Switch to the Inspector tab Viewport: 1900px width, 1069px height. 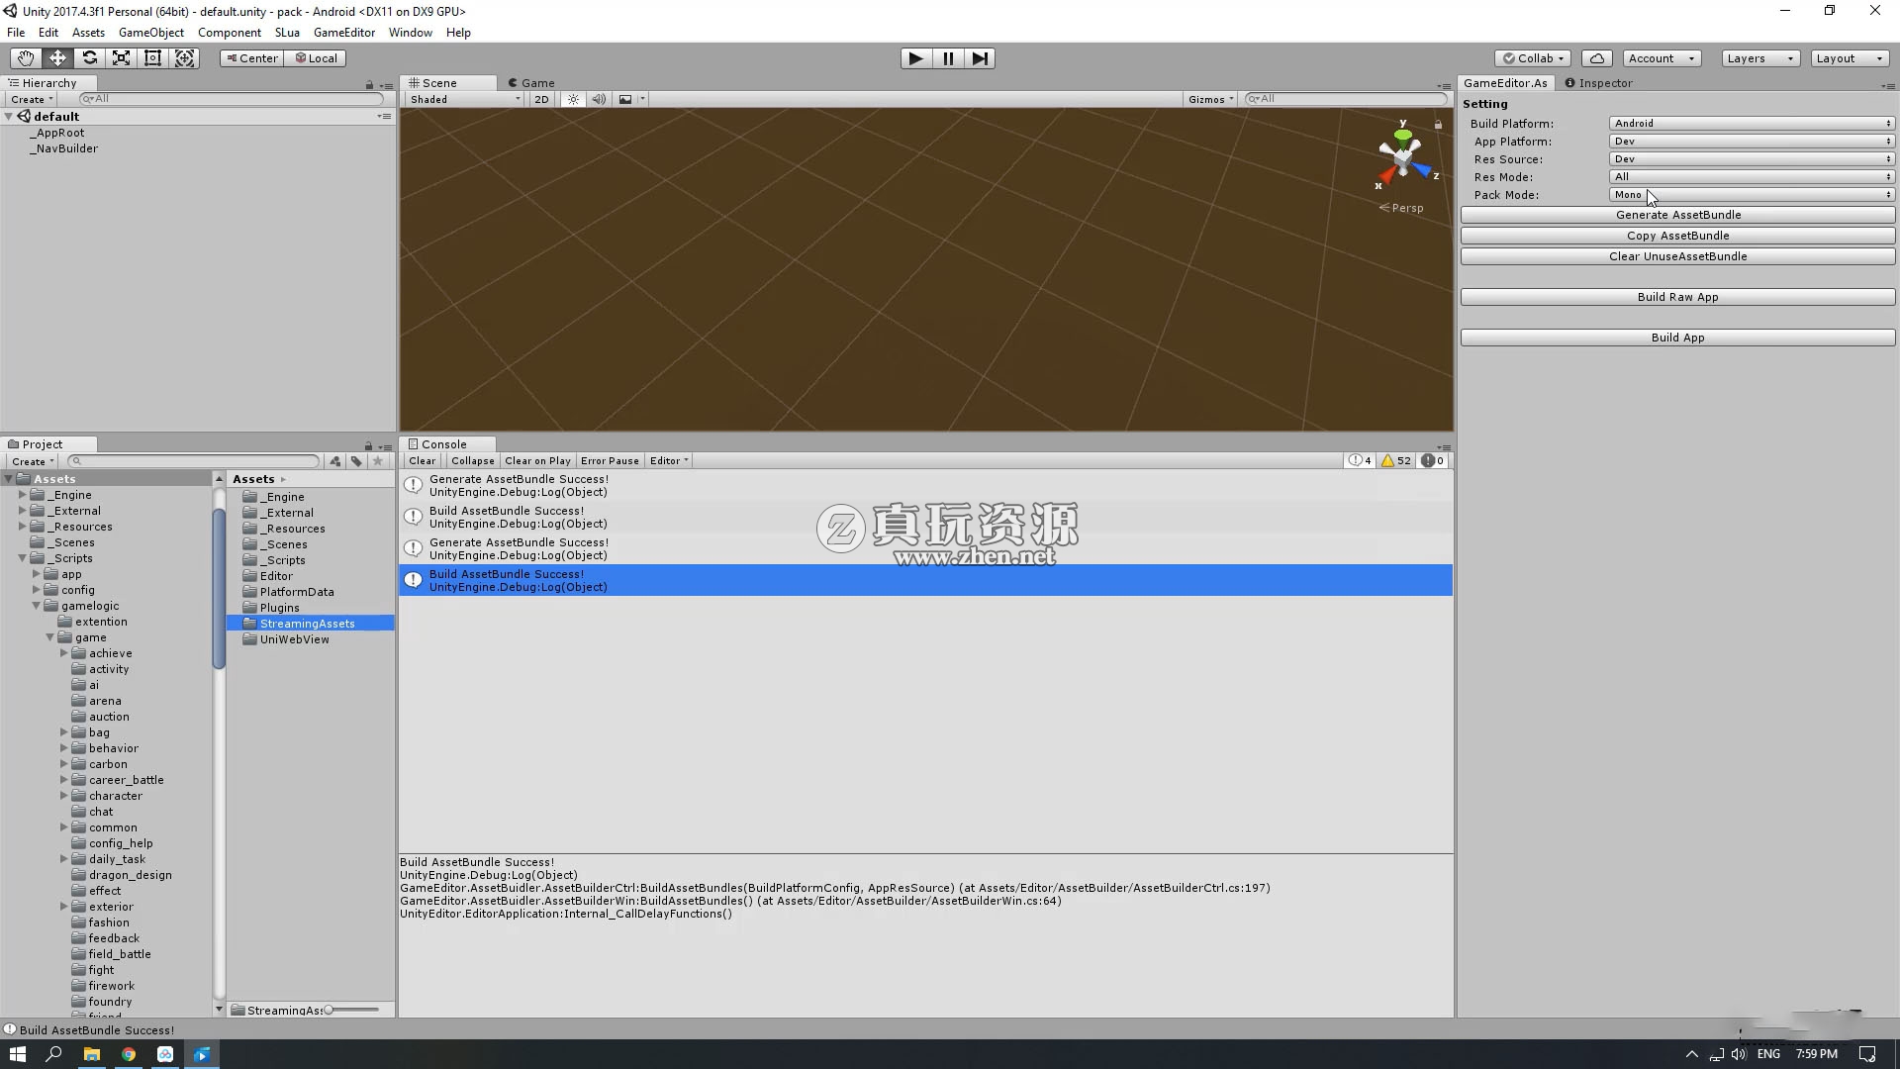click(1598, 83)
